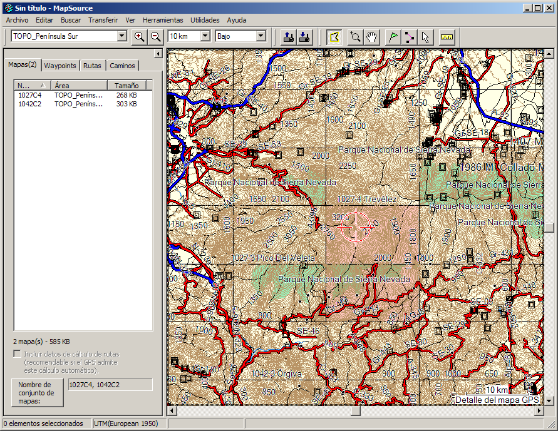Click the Receive from device icon

[x=304, y=37]
